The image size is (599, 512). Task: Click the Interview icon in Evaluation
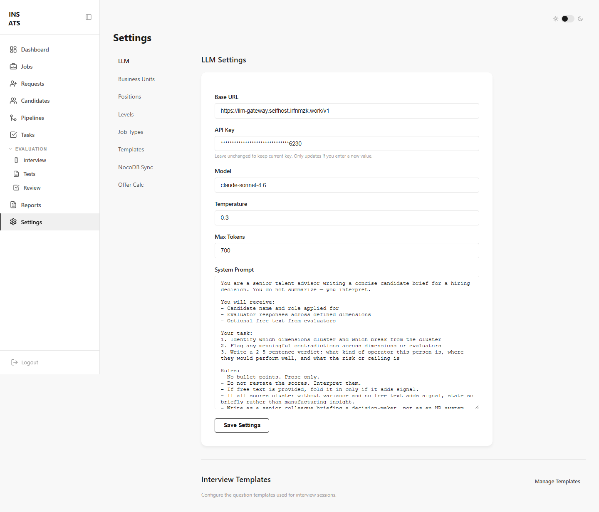pyautogui.click(x=16, y=160)
